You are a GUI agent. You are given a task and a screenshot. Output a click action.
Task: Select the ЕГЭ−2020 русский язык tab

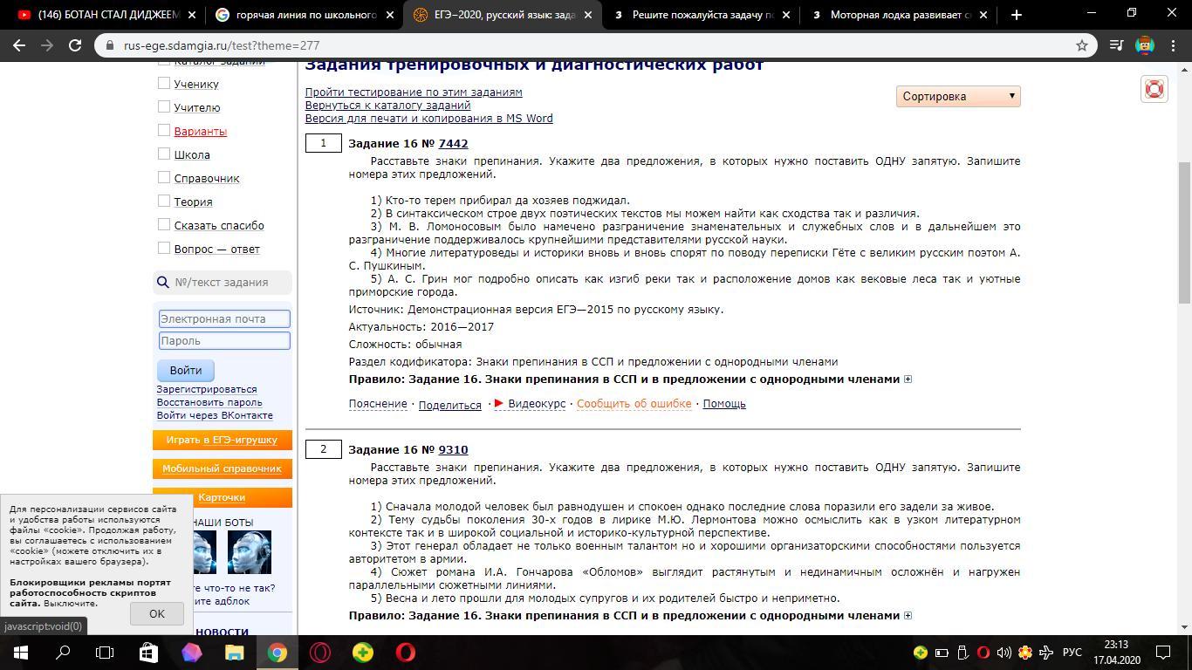[x=504, y=15]
